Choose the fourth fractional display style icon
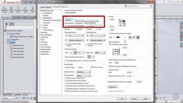Image resolution: width=183 pixels, height=103 pixels. (83, 53)
